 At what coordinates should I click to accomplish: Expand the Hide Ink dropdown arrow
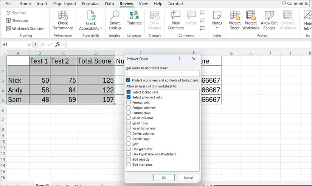coord(310,28)
